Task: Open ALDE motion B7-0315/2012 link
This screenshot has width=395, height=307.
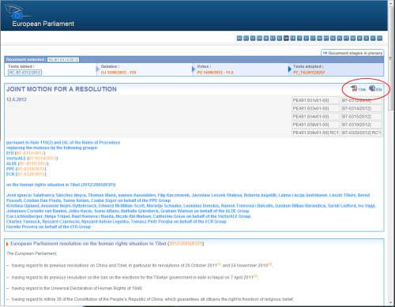Action: click(x=33, y=163)
